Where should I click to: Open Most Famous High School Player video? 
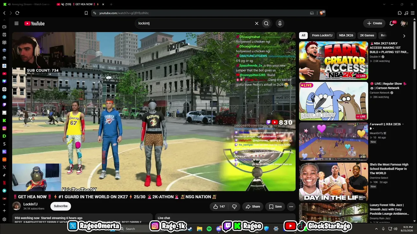point(334,182)
